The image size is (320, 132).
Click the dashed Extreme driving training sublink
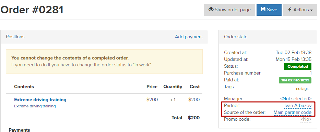[35, 106]
